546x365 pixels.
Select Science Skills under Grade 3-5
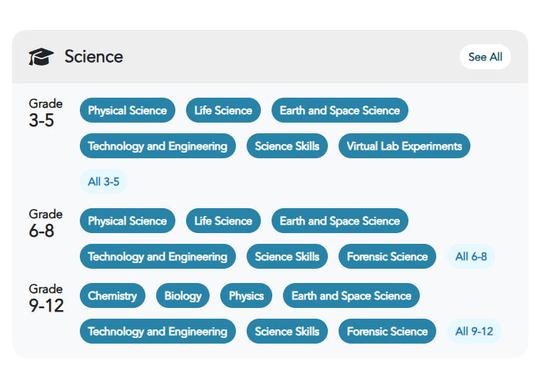[x=287, y=146]
